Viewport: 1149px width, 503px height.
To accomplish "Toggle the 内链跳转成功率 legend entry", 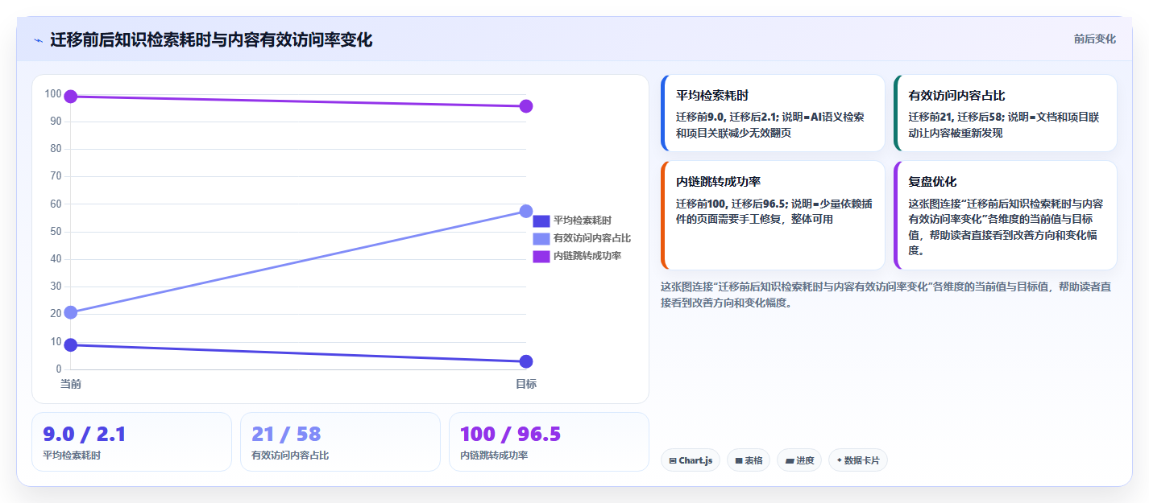I will (x=577, y=256).
